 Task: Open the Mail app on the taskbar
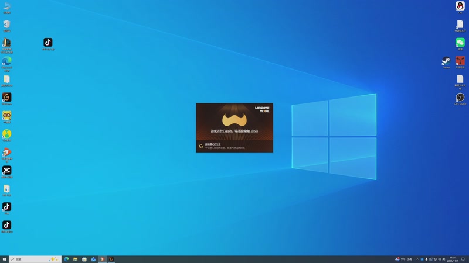tap(93, 259)
